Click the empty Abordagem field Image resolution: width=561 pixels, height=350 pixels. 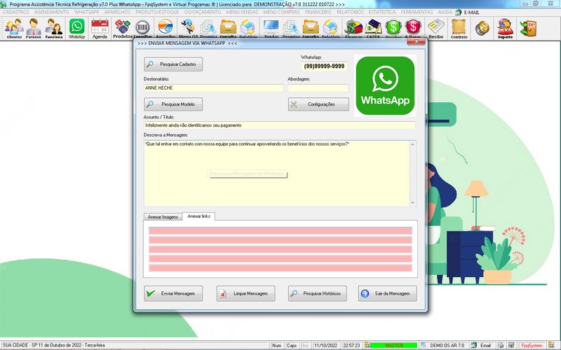tap(318, 88)
